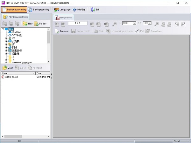Click the NUM status bar indicator
This screenshot has height=143, width=191.
point(176,141)
